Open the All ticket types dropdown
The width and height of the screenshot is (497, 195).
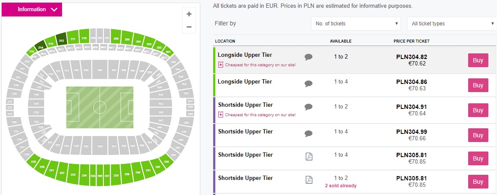(x=452, y=24)
